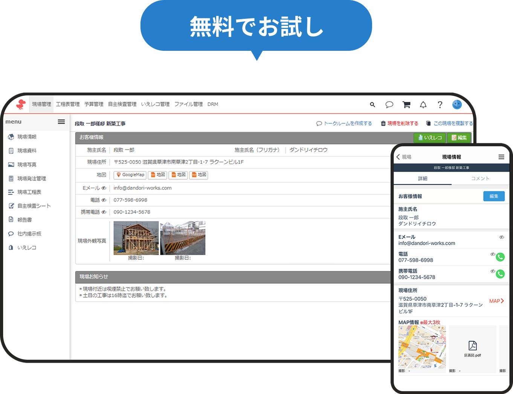
Task: Switch to the コメント tab on mobile
Action: click(x=480, y=178)
